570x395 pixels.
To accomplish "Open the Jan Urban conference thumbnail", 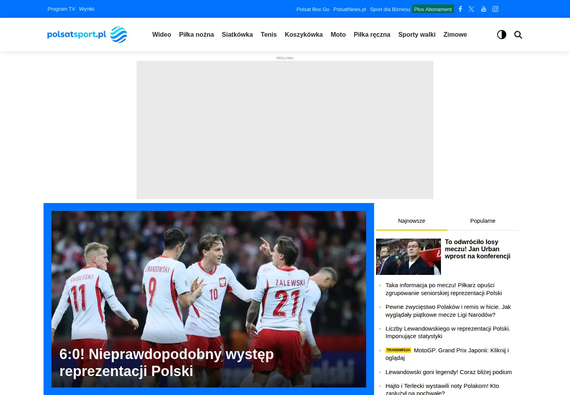I will tap(408, 257).
